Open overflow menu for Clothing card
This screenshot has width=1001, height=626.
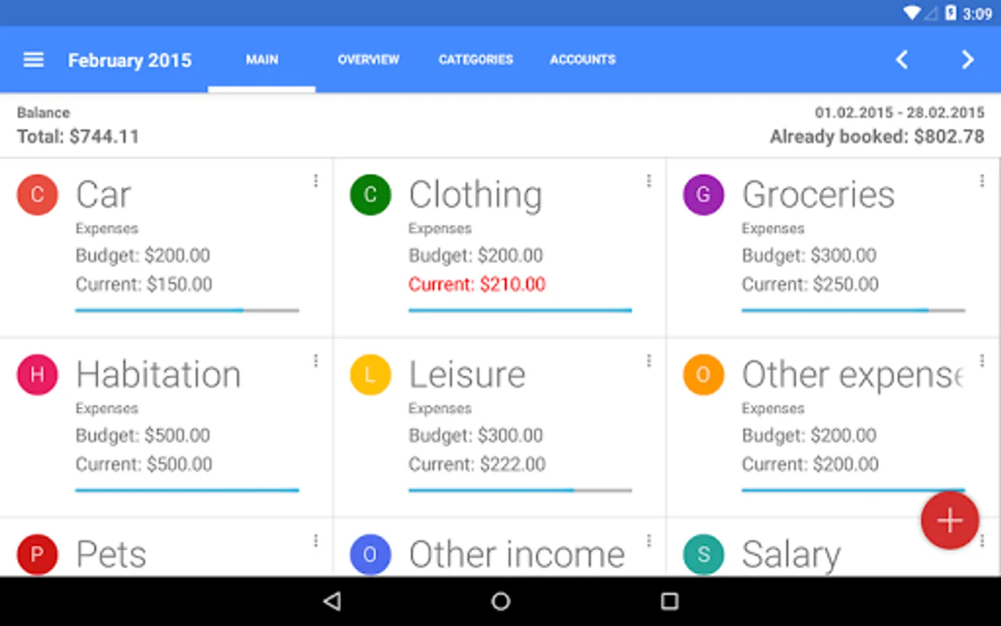point(649,181)
